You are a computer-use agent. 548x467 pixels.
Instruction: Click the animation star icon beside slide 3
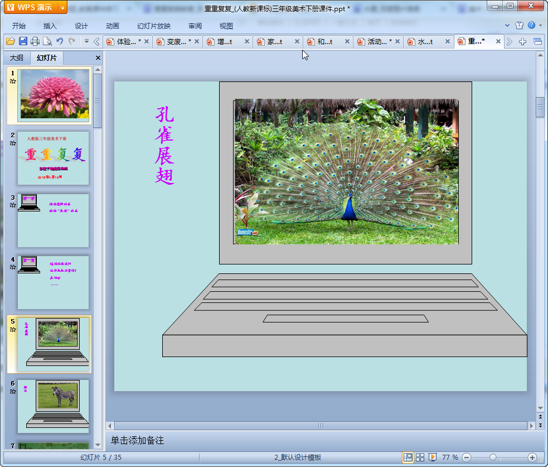click(13, 205)
